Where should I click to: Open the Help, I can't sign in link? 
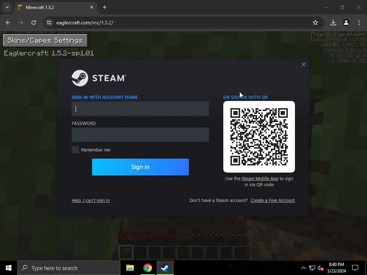coord(91,201)
